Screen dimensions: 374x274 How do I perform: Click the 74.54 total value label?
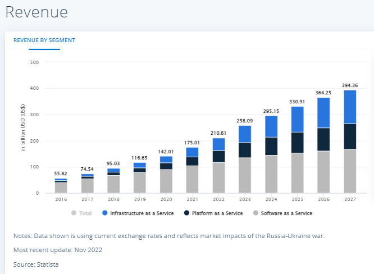(x=87, y=169)
